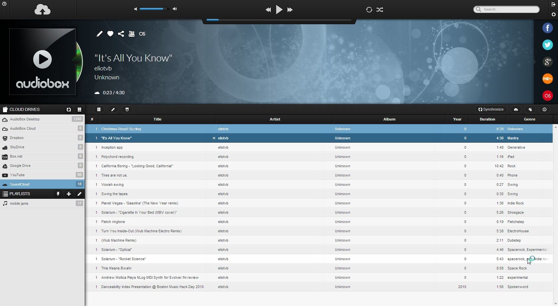Open the current track on YouTube
The width and height of the screenshot is (558, 306).
coord(131,34)
